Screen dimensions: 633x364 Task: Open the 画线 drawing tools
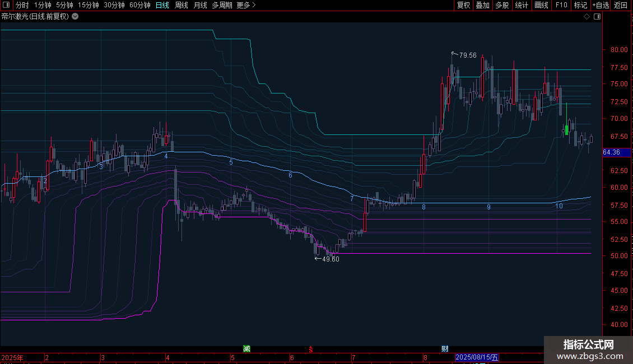tap(541, 5)
